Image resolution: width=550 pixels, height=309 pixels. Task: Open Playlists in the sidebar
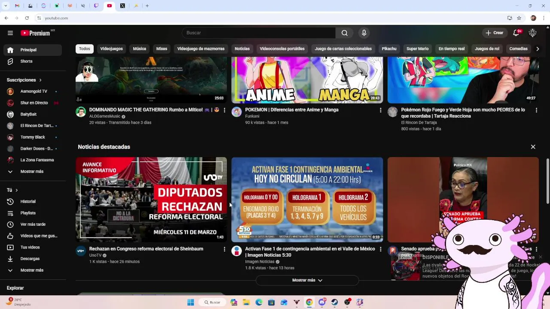33,213
